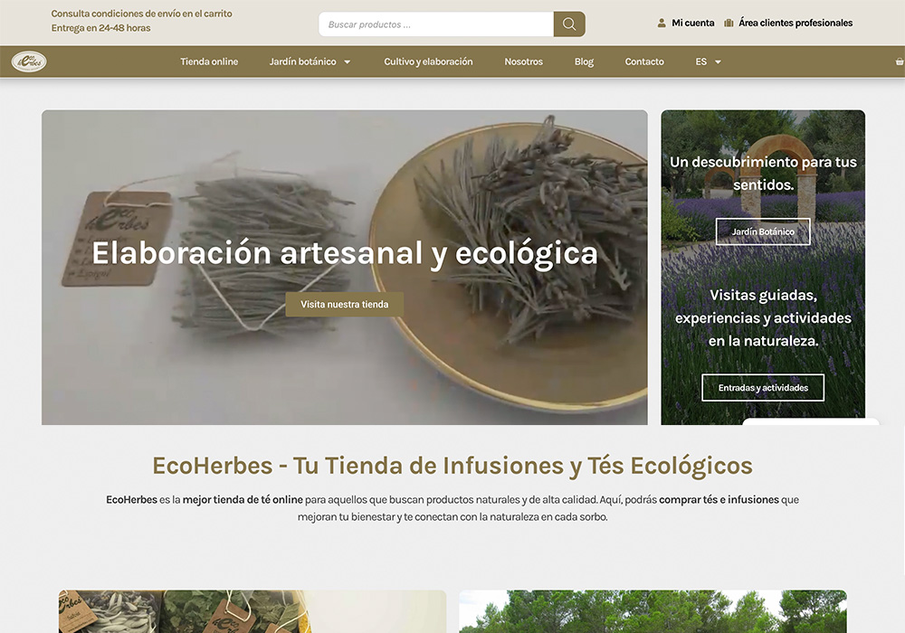Click the mejor tienda de té online text
This screenshot has width=905, height=633.
coord(243,500)
